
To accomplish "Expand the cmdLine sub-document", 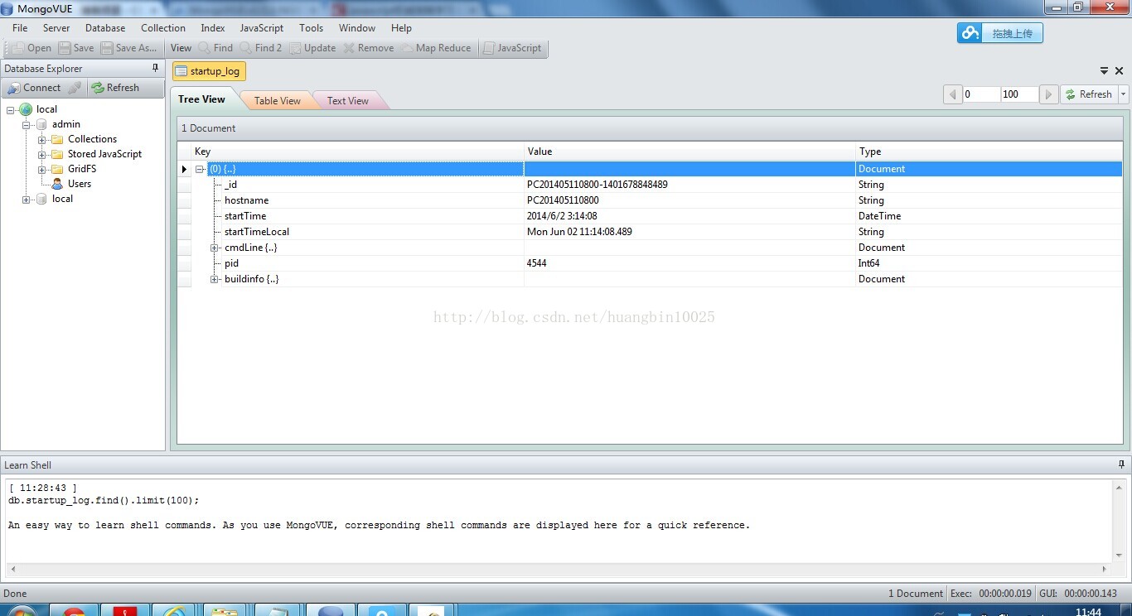I will click(215, 248).
